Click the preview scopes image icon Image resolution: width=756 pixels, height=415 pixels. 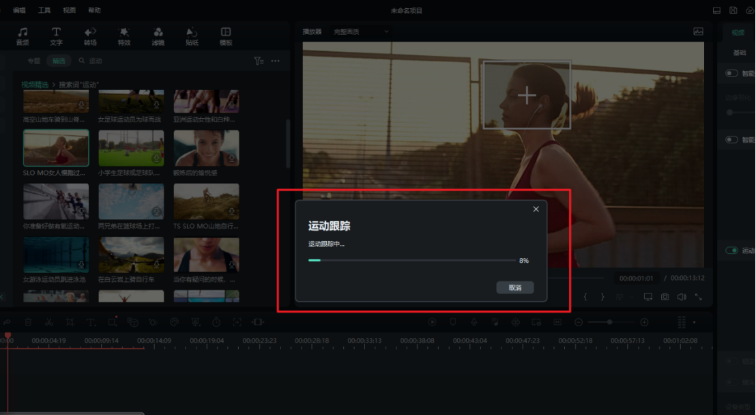click(x=698, y=31)
